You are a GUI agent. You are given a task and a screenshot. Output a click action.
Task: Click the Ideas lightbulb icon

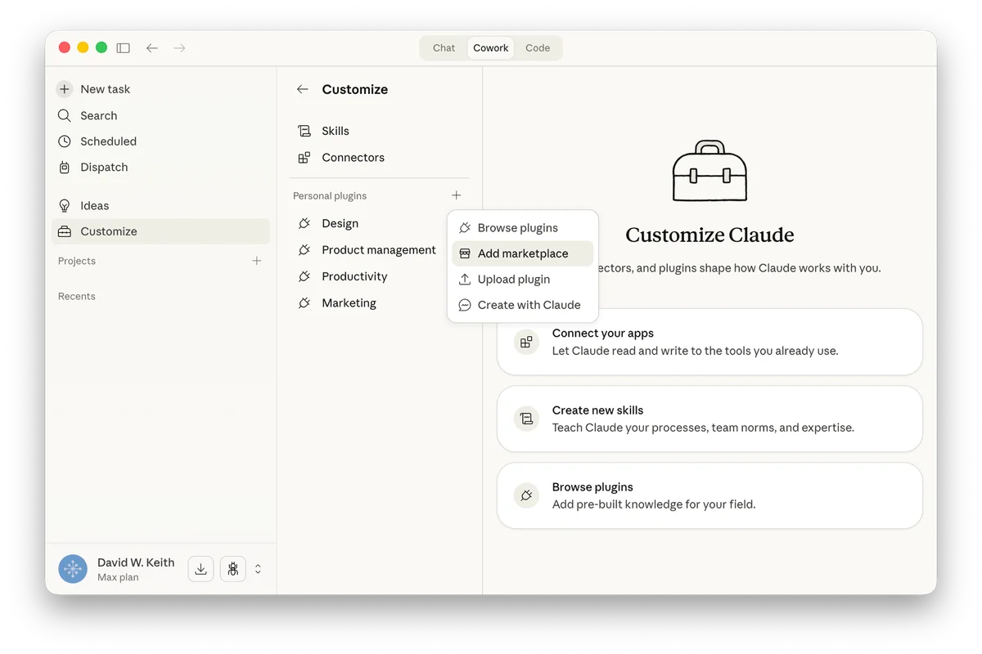64,204
